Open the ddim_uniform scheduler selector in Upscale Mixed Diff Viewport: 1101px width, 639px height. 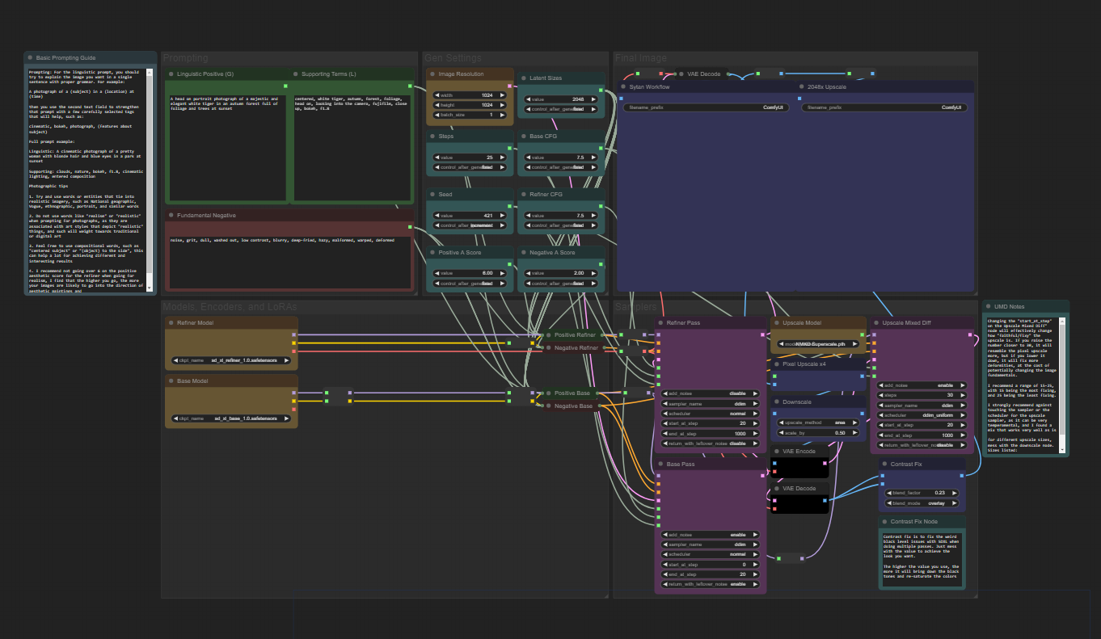922,415
